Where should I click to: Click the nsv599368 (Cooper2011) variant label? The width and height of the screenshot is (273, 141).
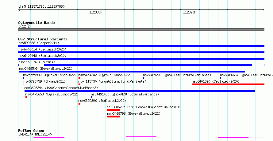click(39, 43)
